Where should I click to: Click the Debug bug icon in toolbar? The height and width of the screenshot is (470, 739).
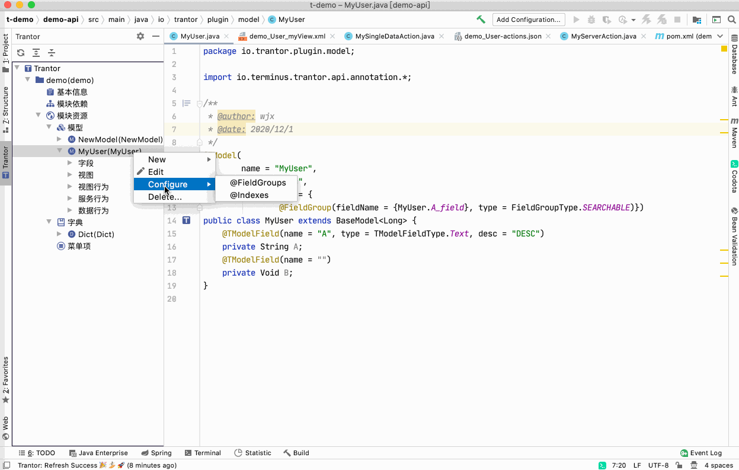pos(591,20)
